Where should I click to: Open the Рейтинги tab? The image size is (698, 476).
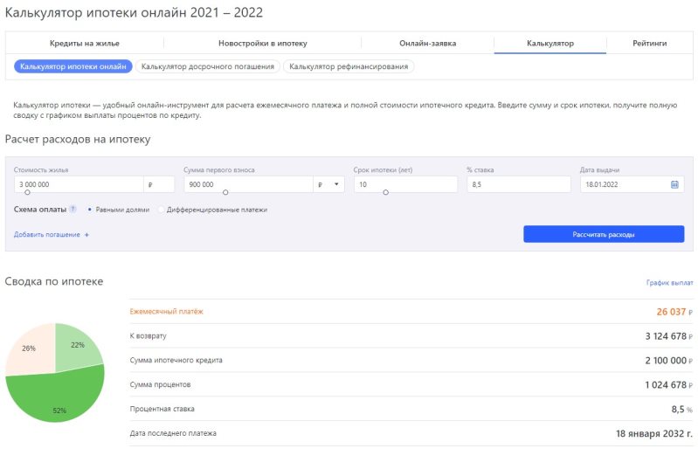(649, 43)
